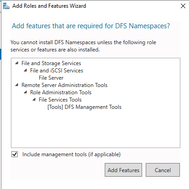Collapse the File and iSCSI Services arrow
Screen dimensions: 189x189
[x=26, y=70]
